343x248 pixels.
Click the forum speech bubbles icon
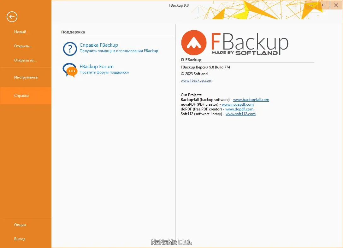pos(70,70)
